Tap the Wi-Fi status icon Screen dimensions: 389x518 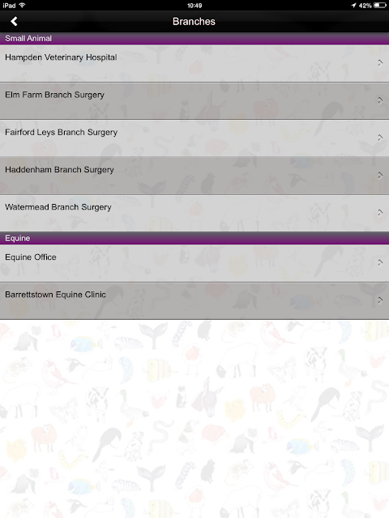[x=22, y=5]
